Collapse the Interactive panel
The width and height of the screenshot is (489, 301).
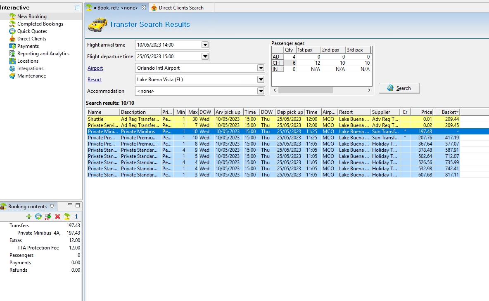pyautogui.click(x=77, y=8)
